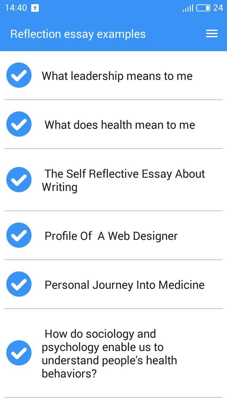The image size is (227, 404).
Task: Open What leadership means to me essay
Action: 113,75
